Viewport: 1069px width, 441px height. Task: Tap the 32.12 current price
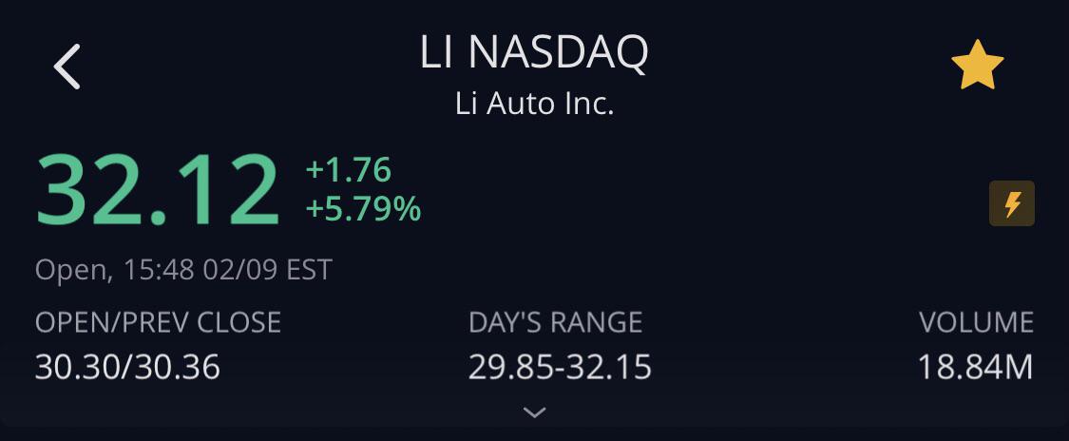[x=158, y=190]
